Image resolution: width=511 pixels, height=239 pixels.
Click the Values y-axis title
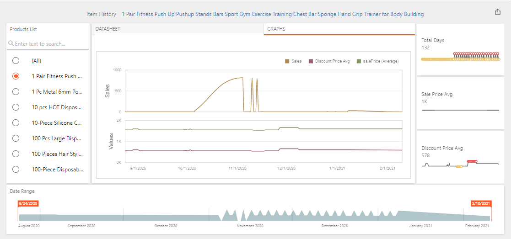click(x=111, y=141)
